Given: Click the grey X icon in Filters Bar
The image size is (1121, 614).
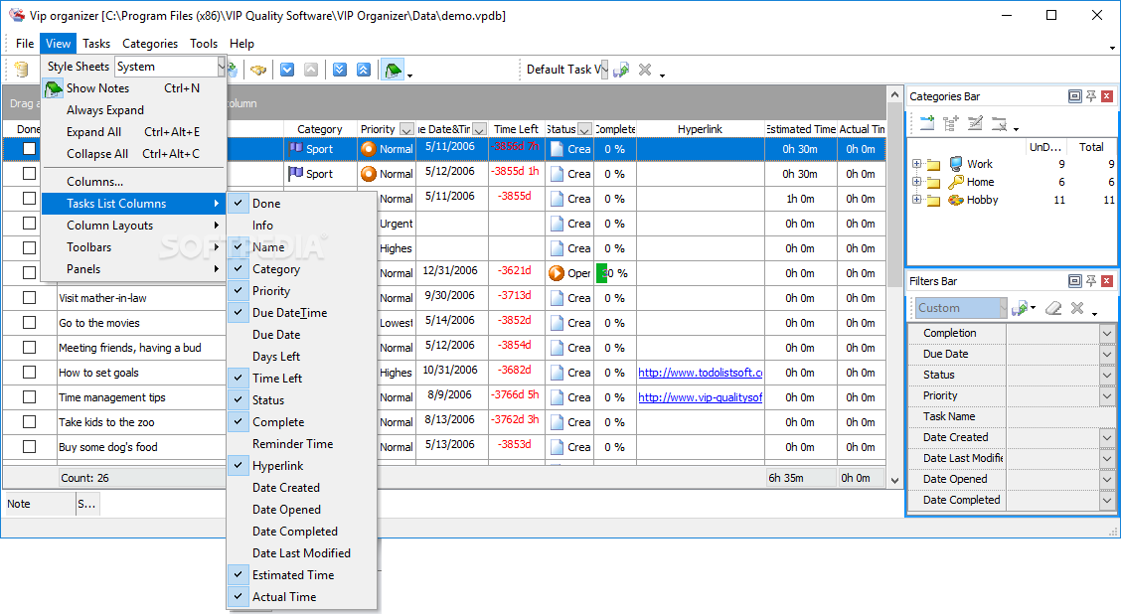Looking at the screenshot, I should coord(1077,308).
